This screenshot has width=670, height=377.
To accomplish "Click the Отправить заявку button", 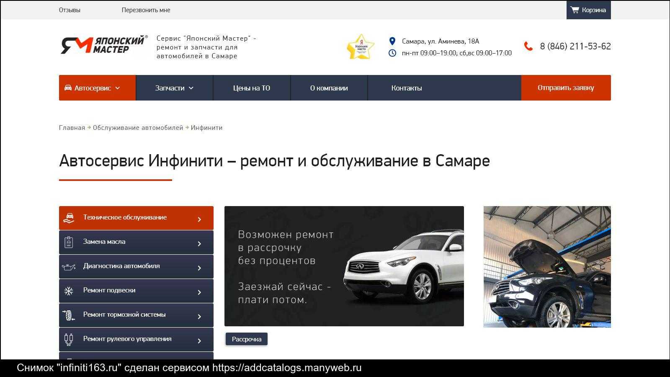I will (566, 88).
